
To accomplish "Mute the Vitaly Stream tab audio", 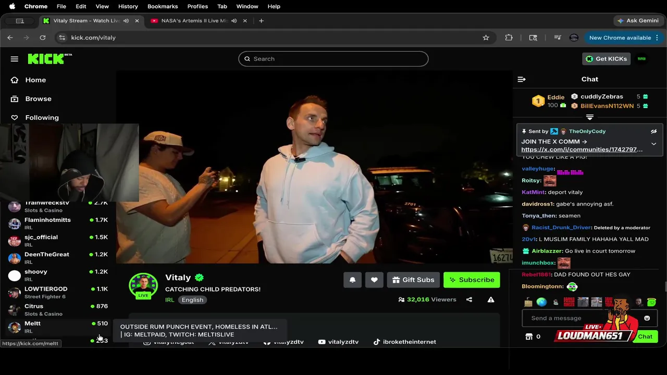I will point(126,21).
